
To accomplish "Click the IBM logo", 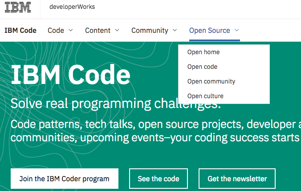I will 18,7.
